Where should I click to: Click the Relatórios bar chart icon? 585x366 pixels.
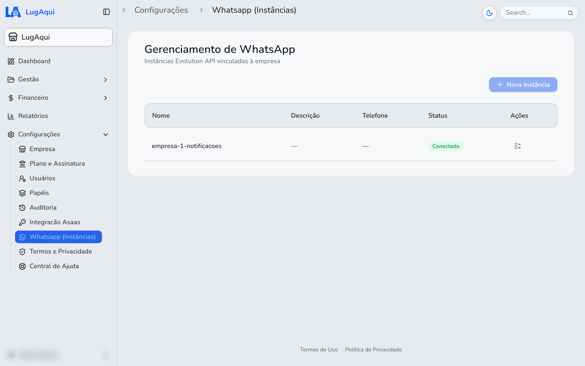click(x=11, y=116)
